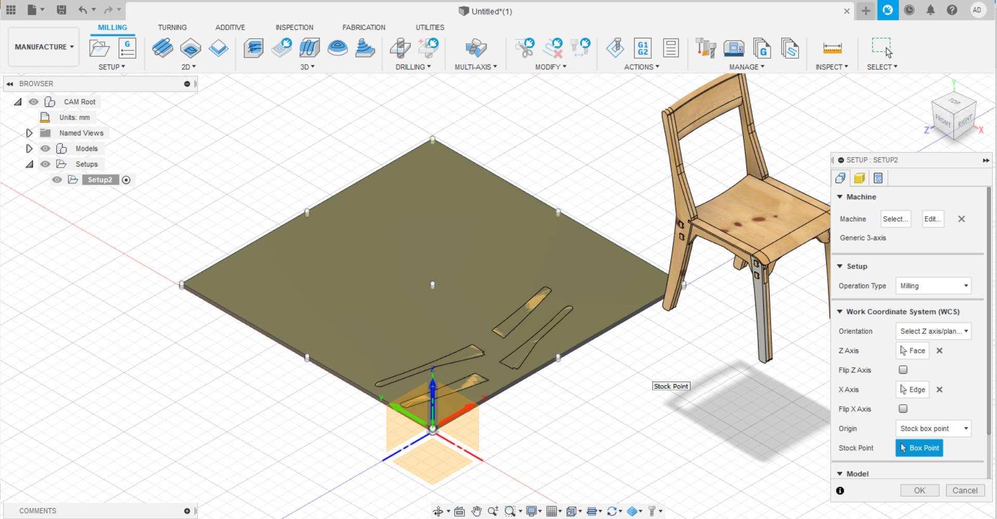
Task: Click Cancel in Setup dialog
Action: 965,490
